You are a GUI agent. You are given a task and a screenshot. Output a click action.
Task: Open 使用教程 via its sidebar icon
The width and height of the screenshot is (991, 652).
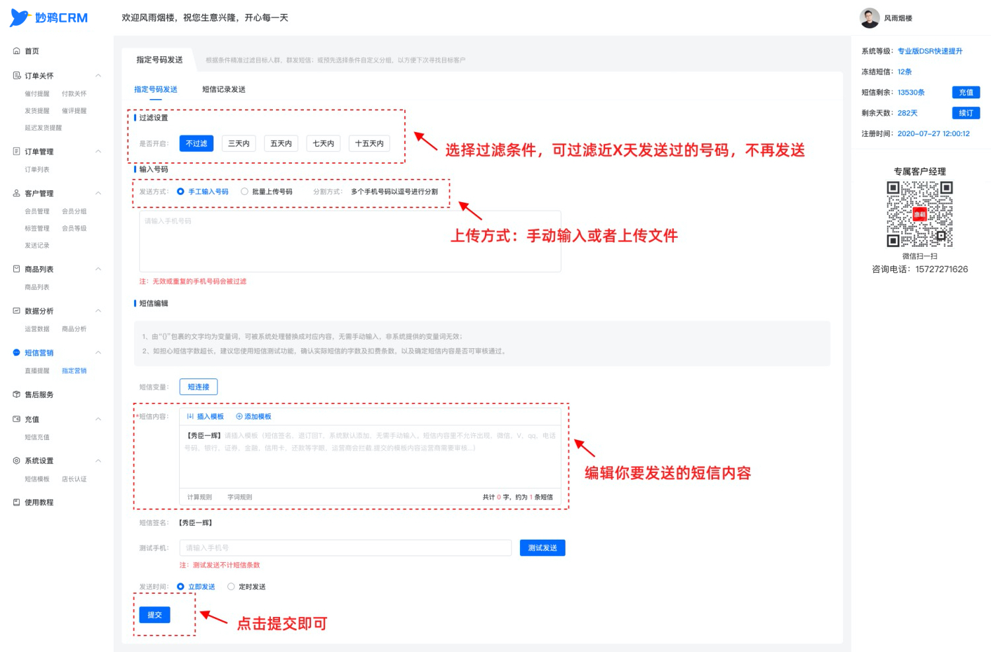pyautogui.click(x=17, y=502)
